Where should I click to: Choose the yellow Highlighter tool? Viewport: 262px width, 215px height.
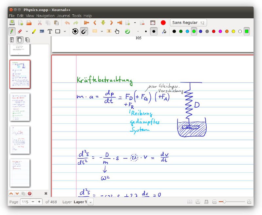[x=34, y=31]
